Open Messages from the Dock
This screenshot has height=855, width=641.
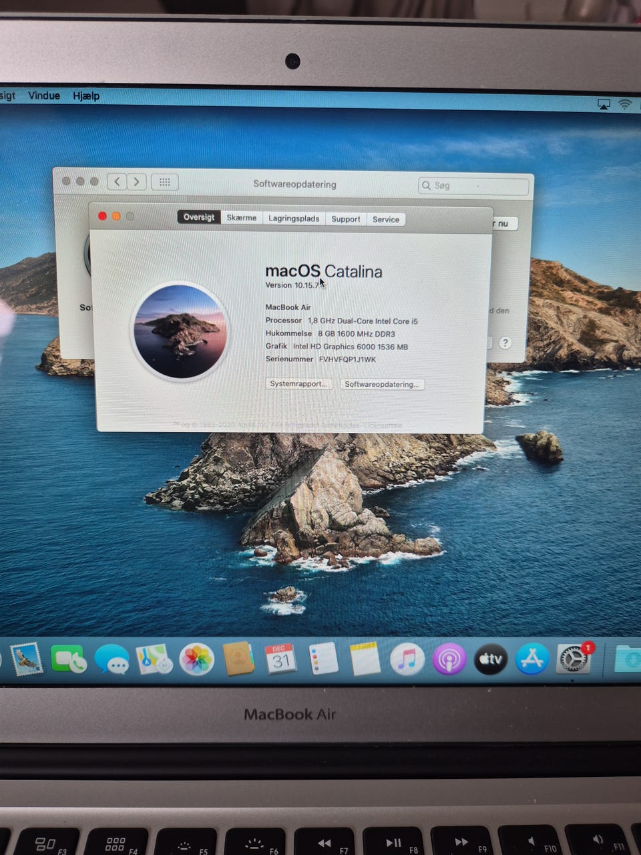[x=112, y=661]
